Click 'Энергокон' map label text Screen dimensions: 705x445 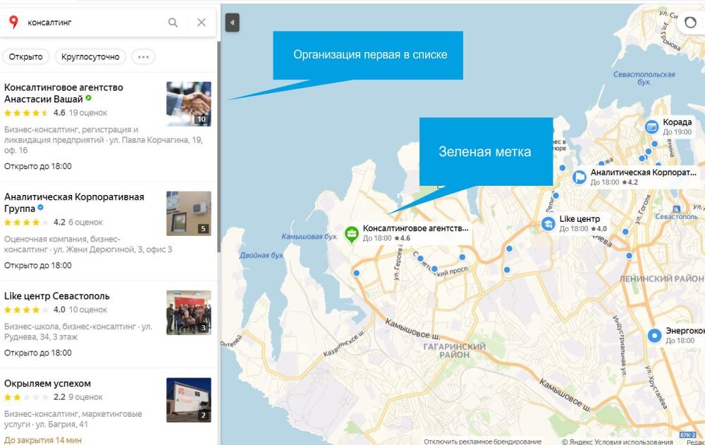(x=685, y=331)
